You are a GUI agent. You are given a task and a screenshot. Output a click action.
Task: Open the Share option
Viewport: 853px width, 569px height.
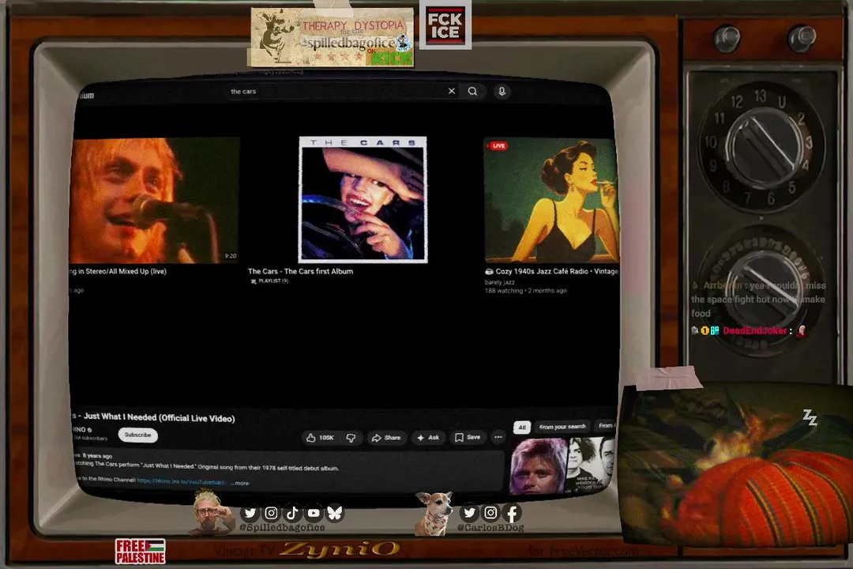(x=386, y=437)
